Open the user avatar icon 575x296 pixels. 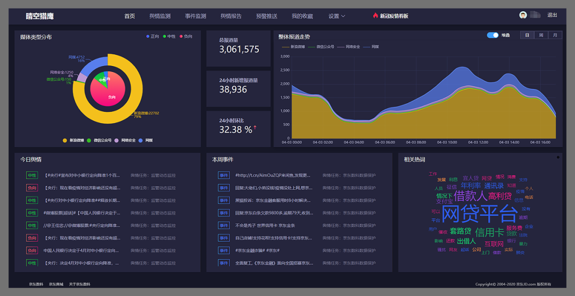click(x=523, y=15)
